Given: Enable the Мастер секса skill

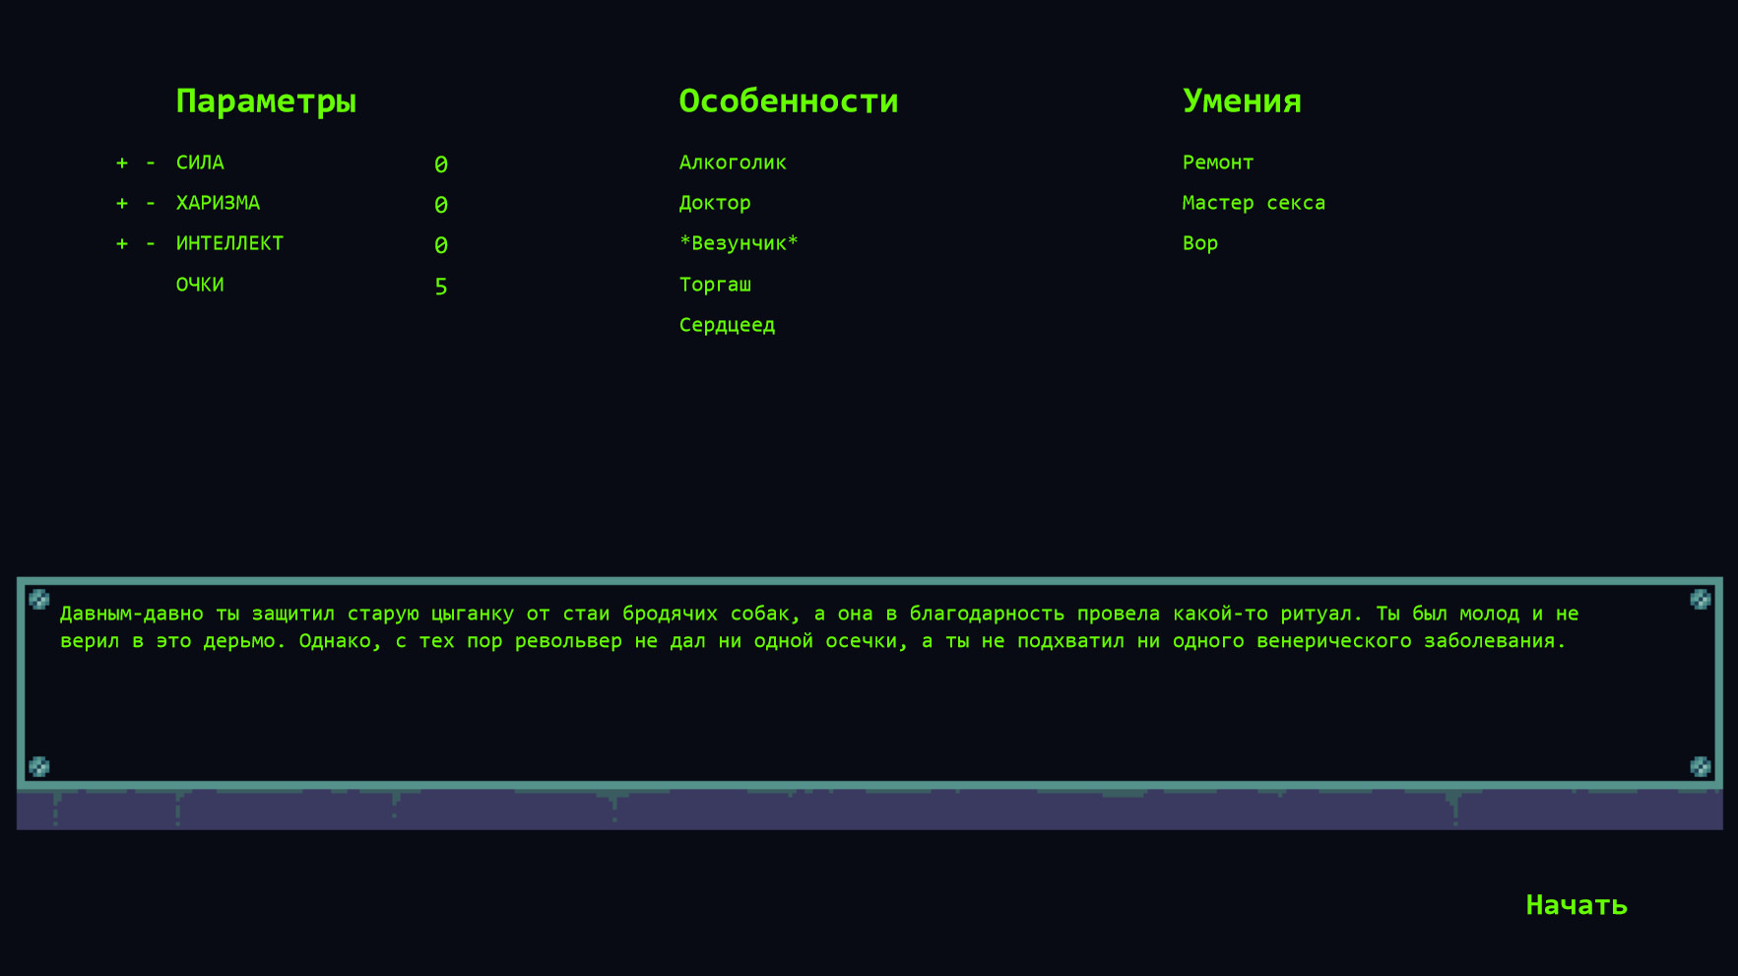Looking at the screenshot, I should [1255, 203].
